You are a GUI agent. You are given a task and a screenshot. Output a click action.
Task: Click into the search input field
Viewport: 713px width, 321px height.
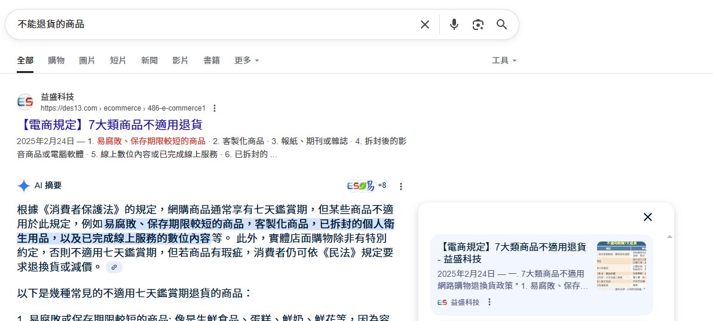[x=209, y=25]
